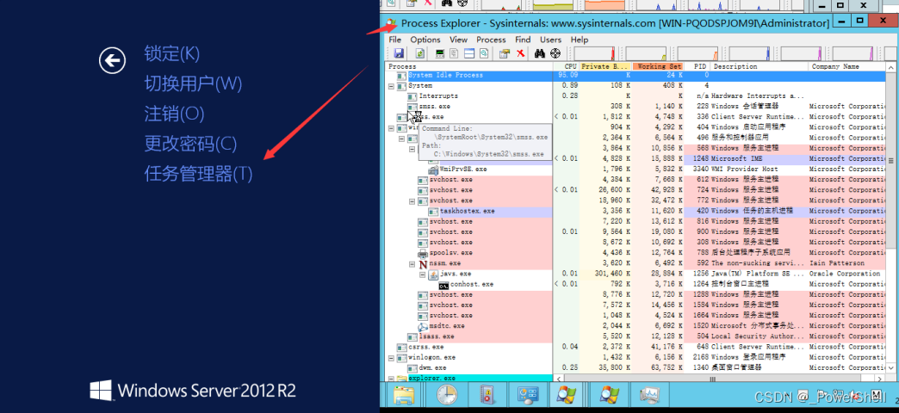Screen dimensions: 899x413
Task: Click the vertical scrollbar down arrow
Action: click(891, 367)
